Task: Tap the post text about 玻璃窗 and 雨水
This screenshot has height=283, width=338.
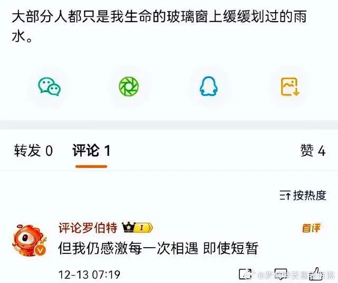Action: point(159,27)
